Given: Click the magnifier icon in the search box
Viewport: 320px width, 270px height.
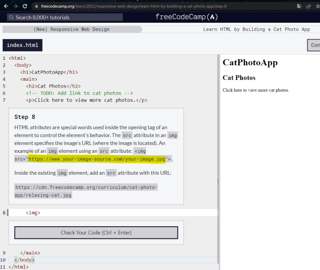Looking at the screenshot, I should pyautogui.click(x=11, y=17).
